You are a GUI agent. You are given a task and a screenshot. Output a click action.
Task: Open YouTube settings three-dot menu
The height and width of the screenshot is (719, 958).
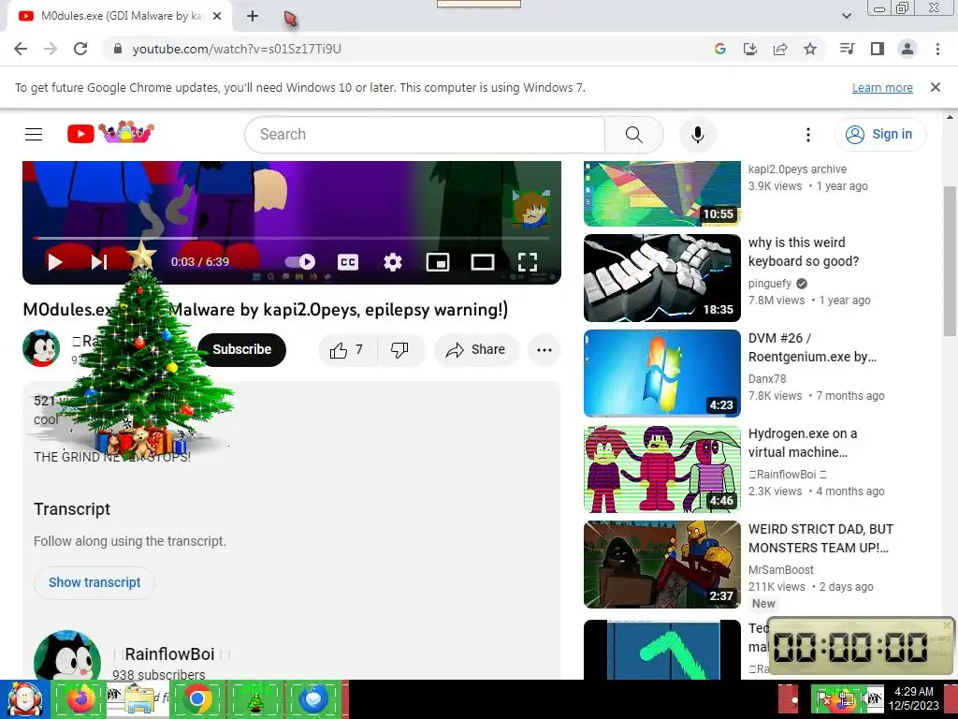(807, 135)
